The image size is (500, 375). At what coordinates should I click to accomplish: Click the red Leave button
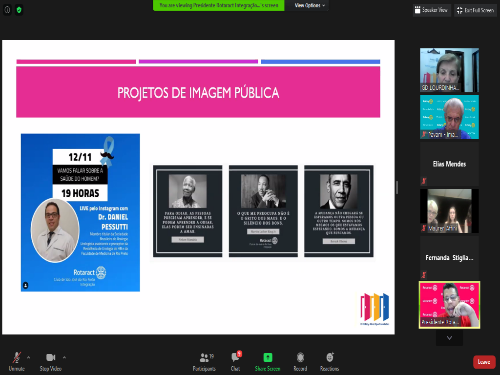pos(484,362)
